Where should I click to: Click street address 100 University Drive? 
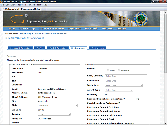(x=47, y=97)
